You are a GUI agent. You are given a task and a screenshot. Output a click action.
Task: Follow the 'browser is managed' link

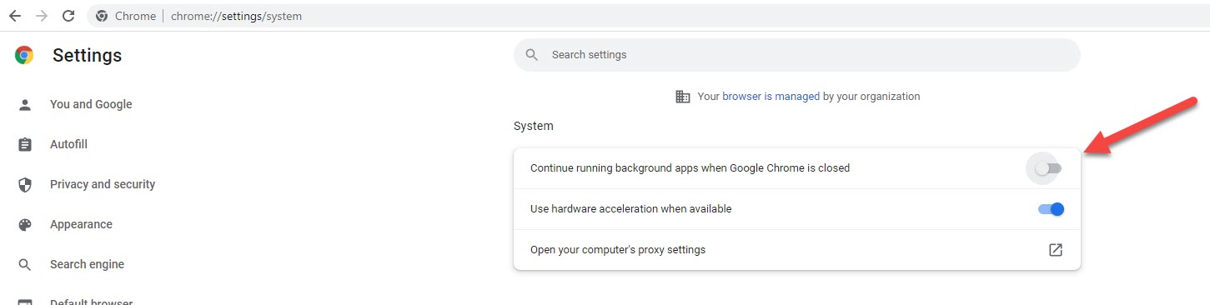[771, 97]
